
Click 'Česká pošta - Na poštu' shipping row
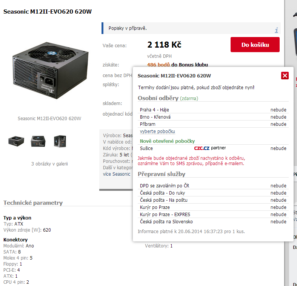point(213,200)
